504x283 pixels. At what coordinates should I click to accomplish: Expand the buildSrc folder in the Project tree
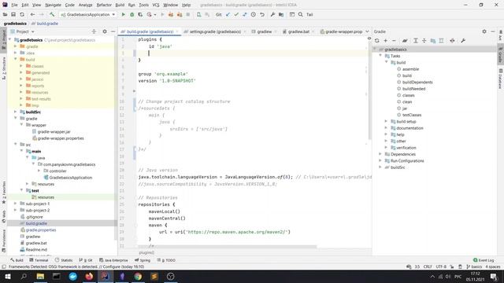click(16, 112)
